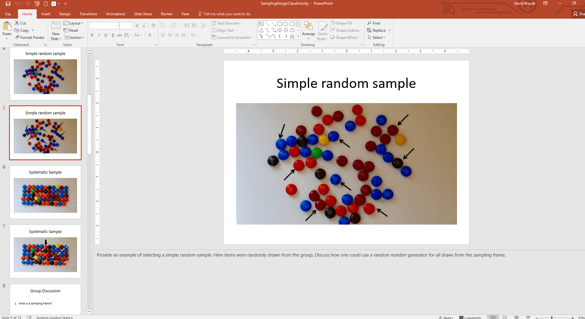Toggle Bold formatting
The image size is (585, 319).
92,35
